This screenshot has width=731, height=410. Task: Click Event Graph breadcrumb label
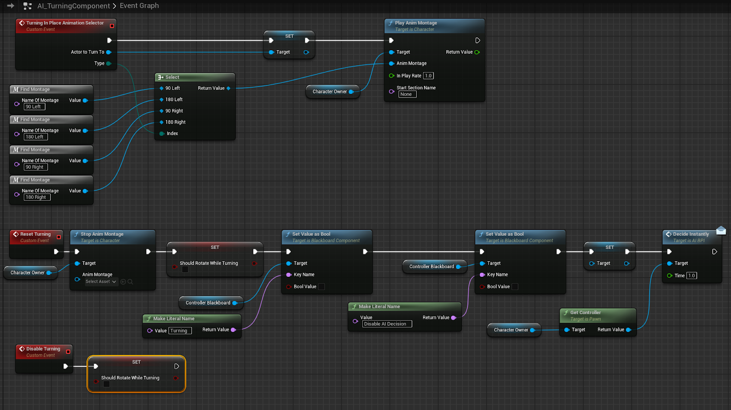coord(139,5)
